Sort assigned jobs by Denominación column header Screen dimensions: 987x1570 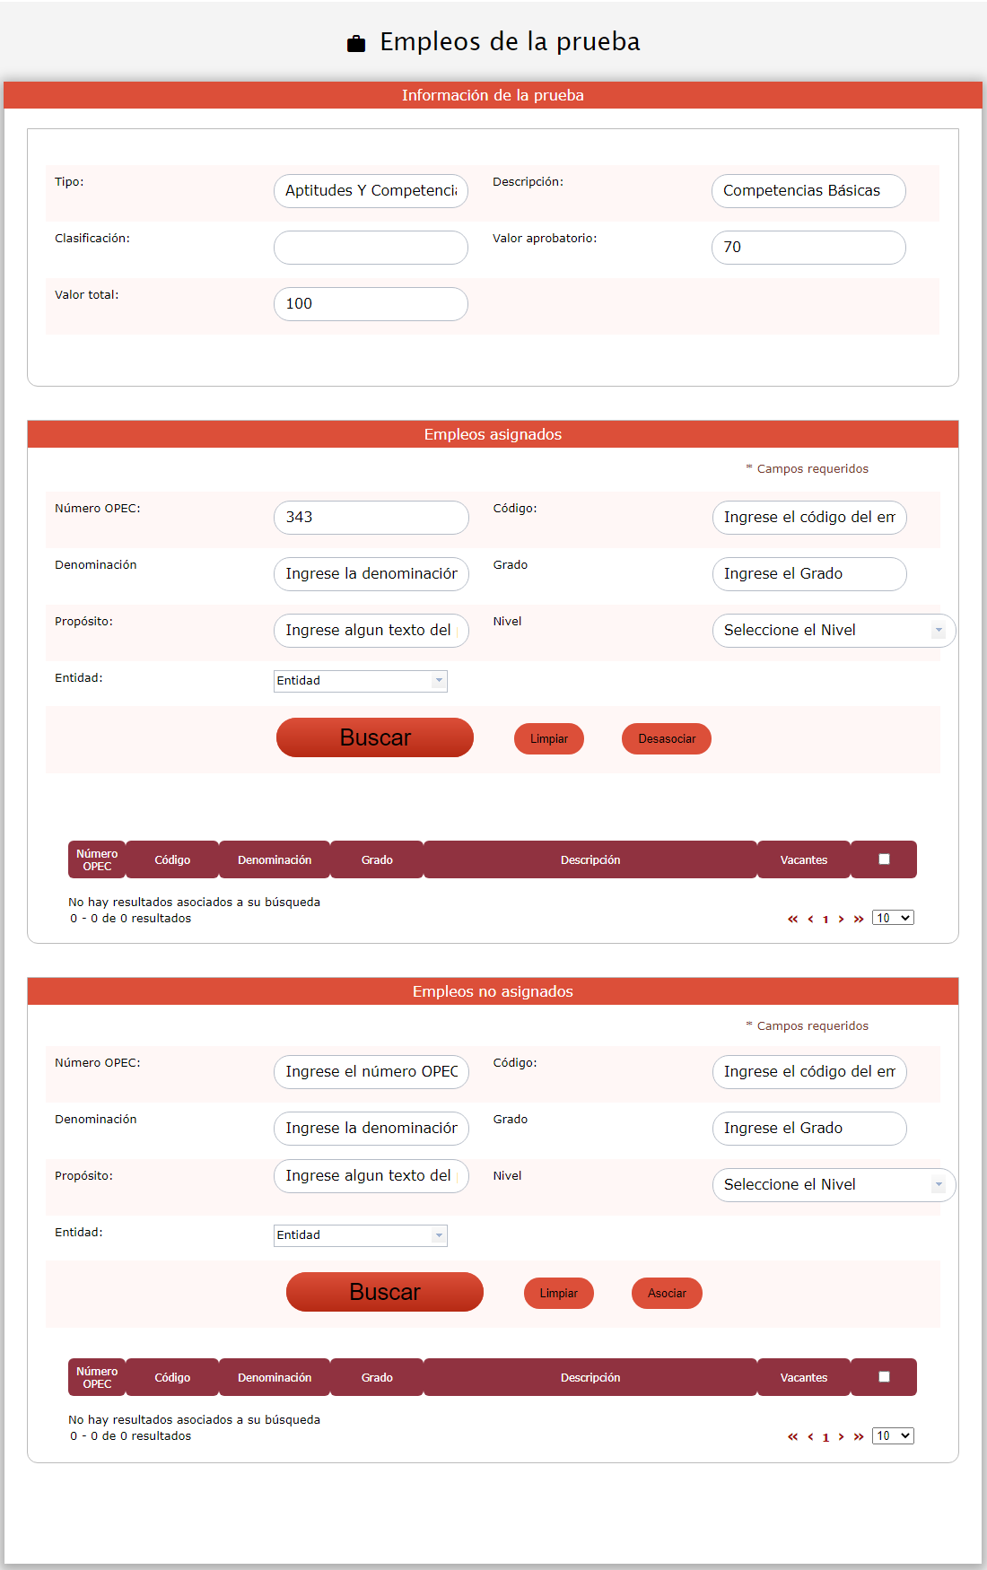point(275,859)
